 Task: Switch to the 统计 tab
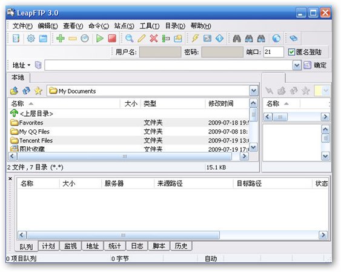114,246
